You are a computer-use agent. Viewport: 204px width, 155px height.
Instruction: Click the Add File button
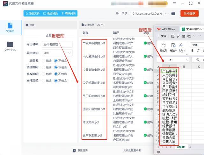(33, 13)
